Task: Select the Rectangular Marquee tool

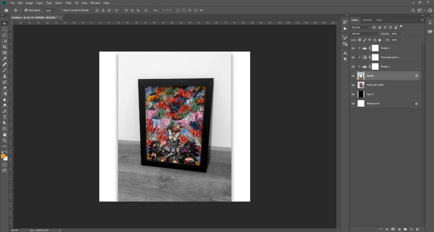Action: (x=4, y=29)
